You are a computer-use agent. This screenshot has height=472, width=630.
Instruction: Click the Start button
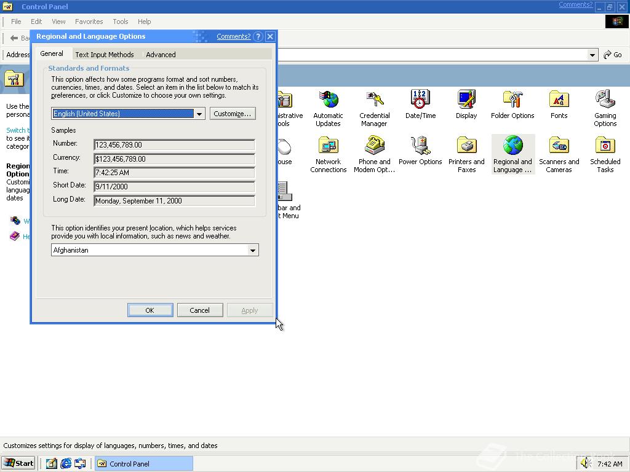click(x=18, y=463)
